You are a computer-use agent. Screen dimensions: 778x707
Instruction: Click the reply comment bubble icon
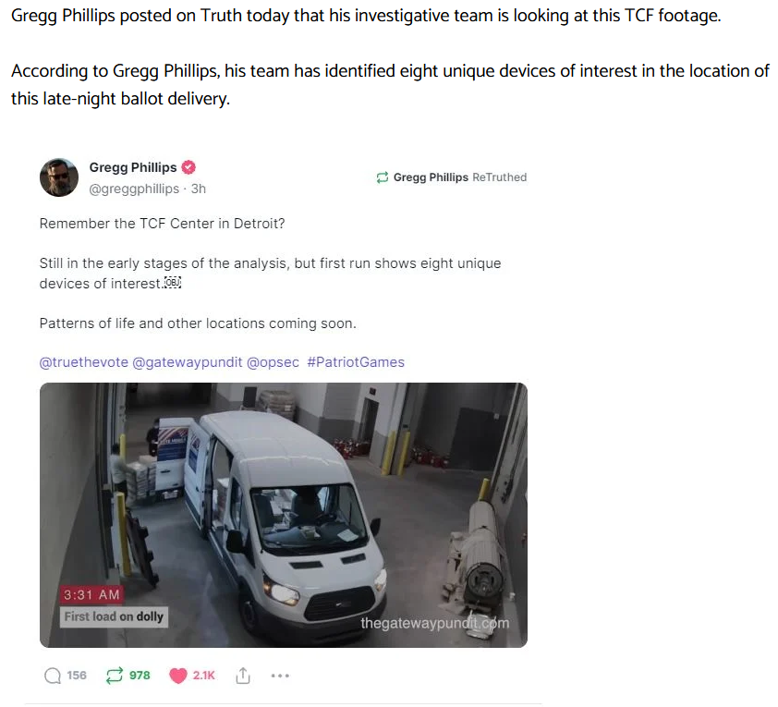coord(52,676)
